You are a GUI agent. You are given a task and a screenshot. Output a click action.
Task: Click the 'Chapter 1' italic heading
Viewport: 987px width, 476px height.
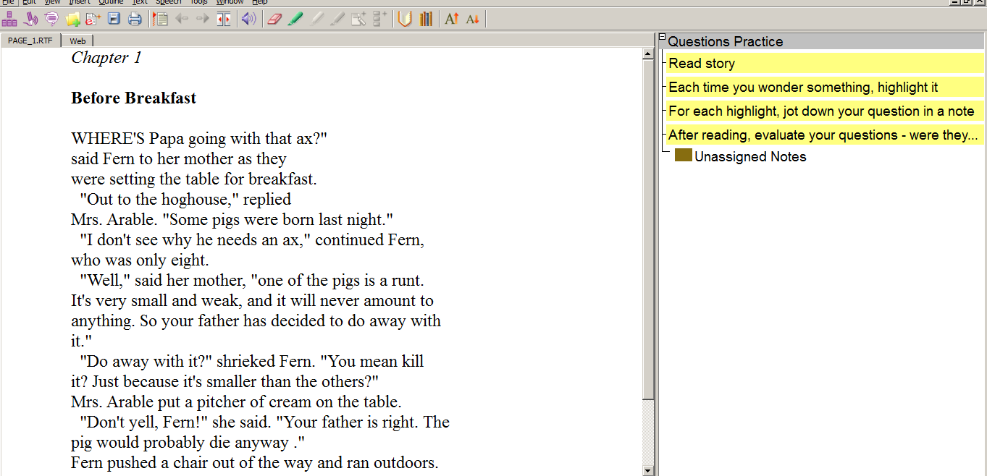(x=106, y=58)
